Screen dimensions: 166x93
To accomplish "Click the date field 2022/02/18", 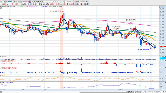I will [x=83, y=2].
